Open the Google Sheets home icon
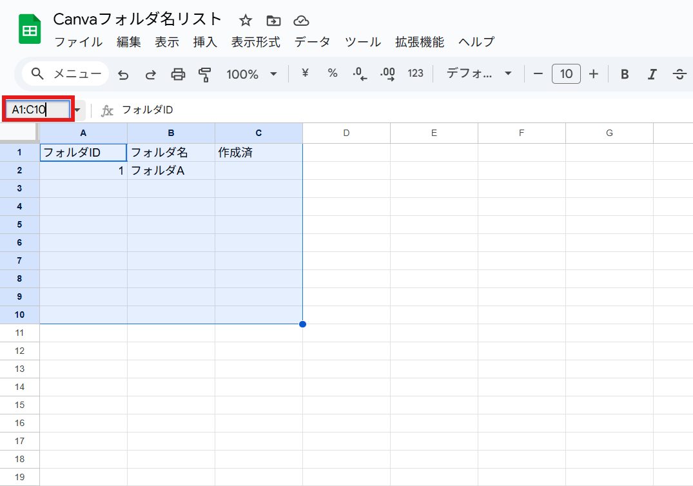The image size is (693, 486). 30,29
